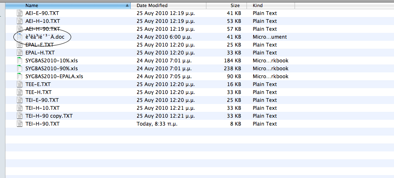Toggle sort direction arrow in Name header
The image size is (394, 178).
(127, 5)
